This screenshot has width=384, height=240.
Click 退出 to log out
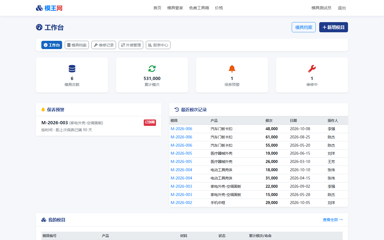(342, 8)
